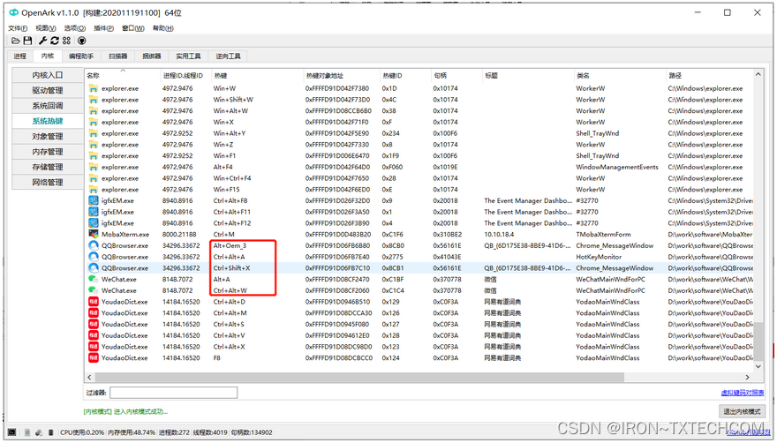Select the Ctrl+Alt+A hotkey cell
The width and height of the screenshot is (777, 443).
(x=229, y=257)
